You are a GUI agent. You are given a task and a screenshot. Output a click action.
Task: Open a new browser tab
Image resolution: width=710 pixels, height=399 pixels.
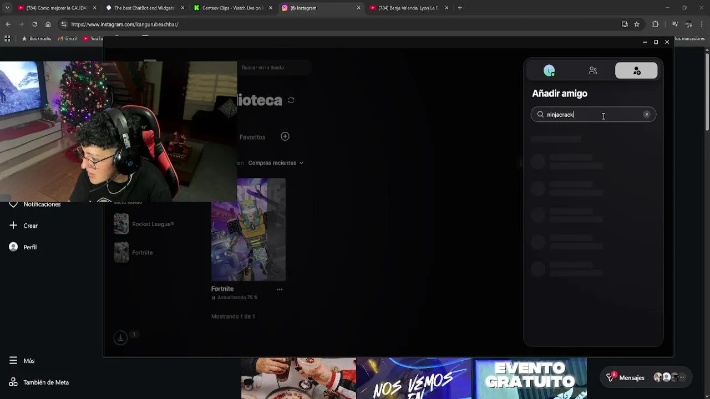tap(460, 8)
